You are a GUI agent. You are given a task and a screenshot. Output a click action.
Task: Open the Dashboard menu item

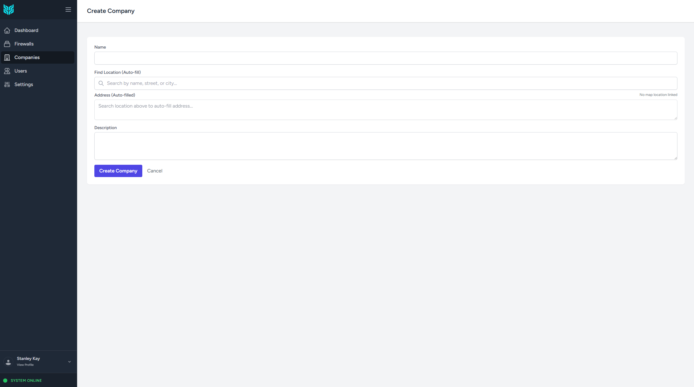tap(37, 30)
